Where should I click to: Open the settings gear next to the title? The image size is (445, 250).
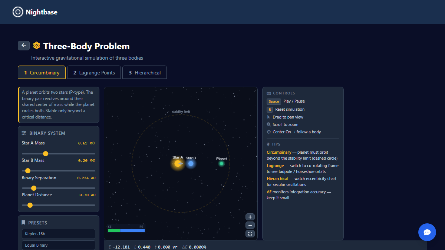click(x=36, y=46)
